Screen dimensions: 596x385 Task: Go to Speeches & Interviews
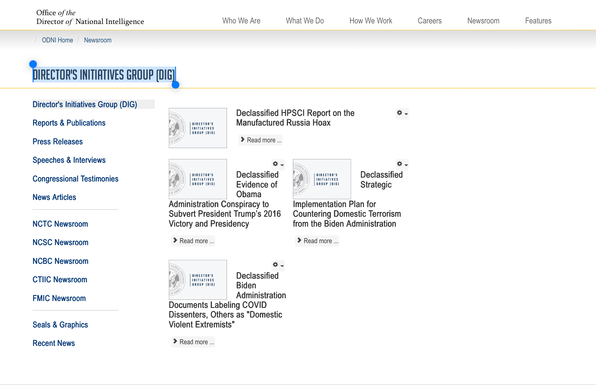click(x=69, y=160)
